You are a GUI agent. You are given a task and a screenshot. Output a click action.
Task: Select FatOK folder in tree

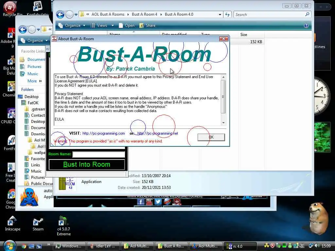click(33, 103)
